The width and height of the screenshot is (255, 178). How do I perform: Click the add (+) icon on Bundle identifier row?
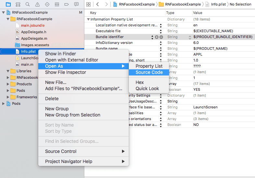(x=157, y=37)
